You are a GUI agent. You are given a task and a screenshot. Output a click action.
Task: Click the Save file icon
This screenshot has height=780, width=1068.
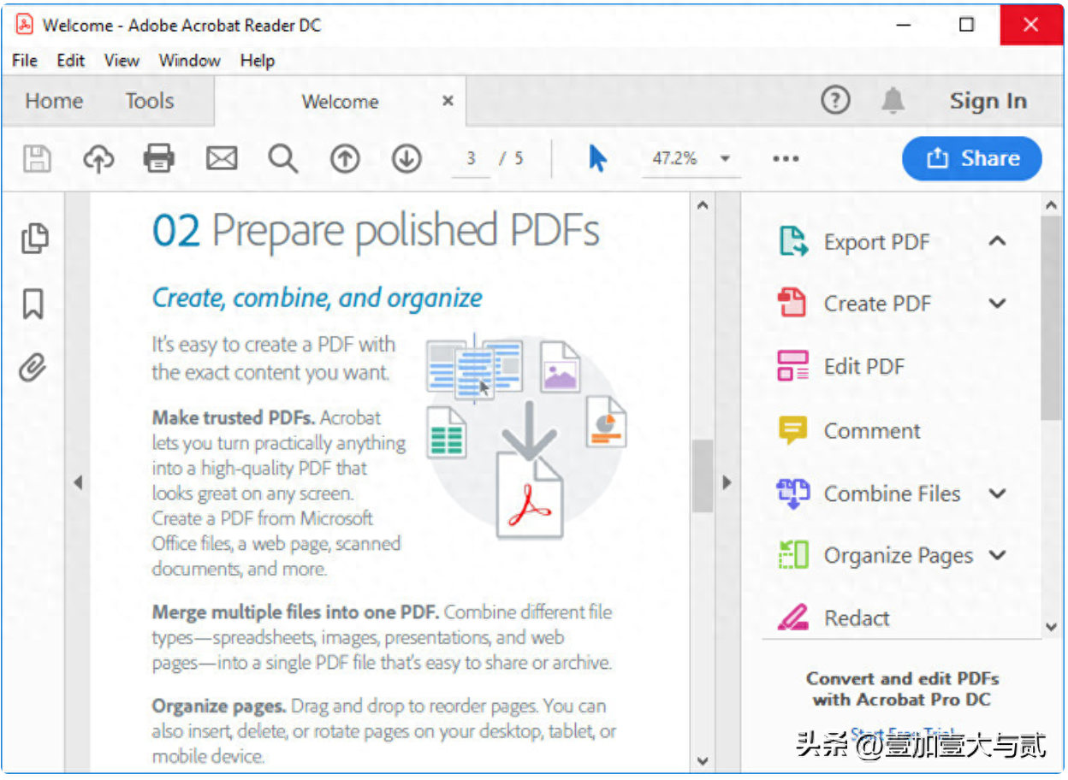[37, 158]
